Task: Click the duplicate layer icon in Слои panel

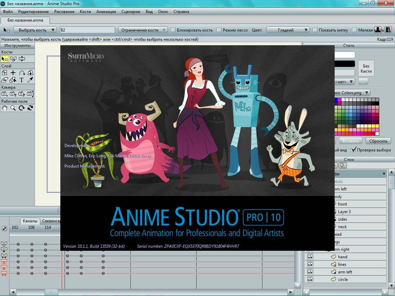Action: (342, 165)
